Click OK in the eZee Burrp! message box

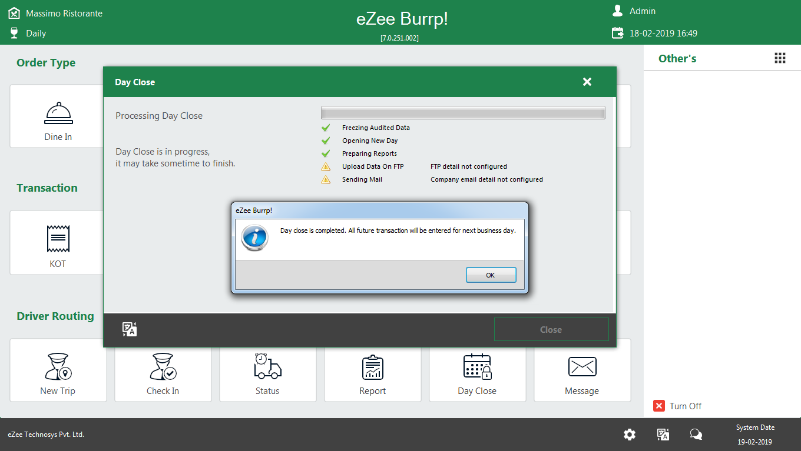point(491,275)
